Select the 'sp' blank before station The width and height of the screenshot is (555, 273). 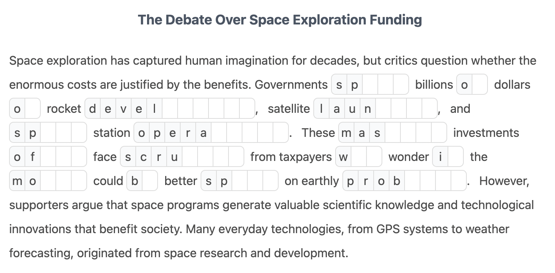click(48, 133)
